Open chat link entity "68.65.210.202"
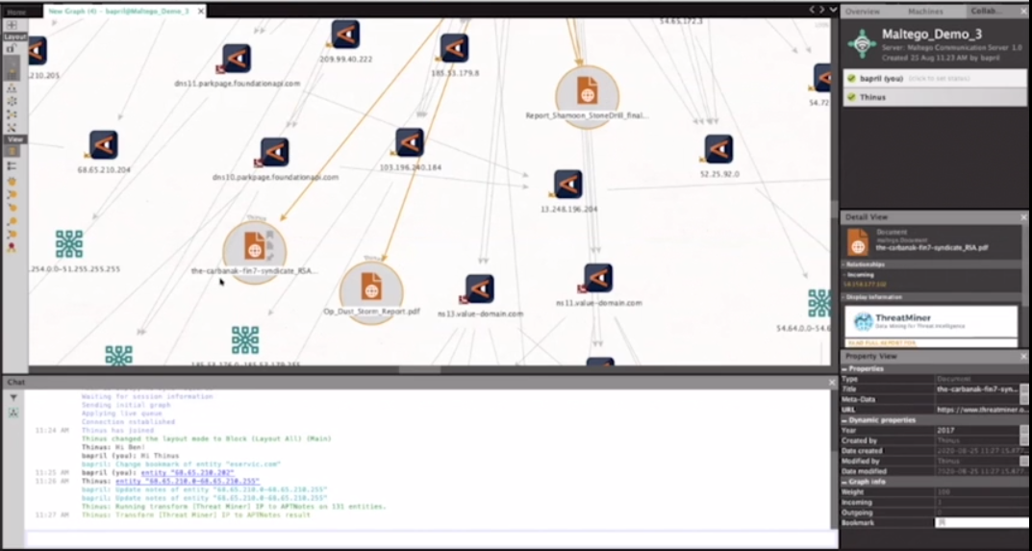Screen dimensions: 1032x551 click(187, 473)
